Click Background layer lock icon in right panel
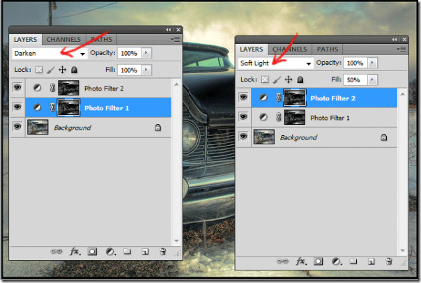 [384, 137]
